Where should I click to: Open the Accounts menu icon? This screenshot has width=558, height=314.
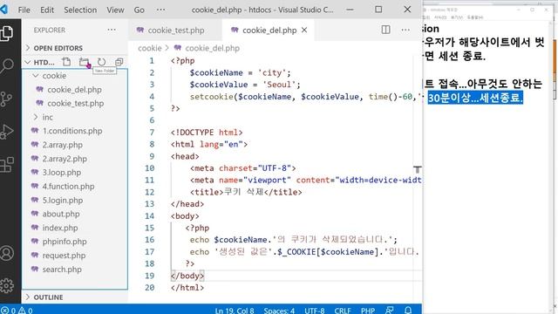7,253
